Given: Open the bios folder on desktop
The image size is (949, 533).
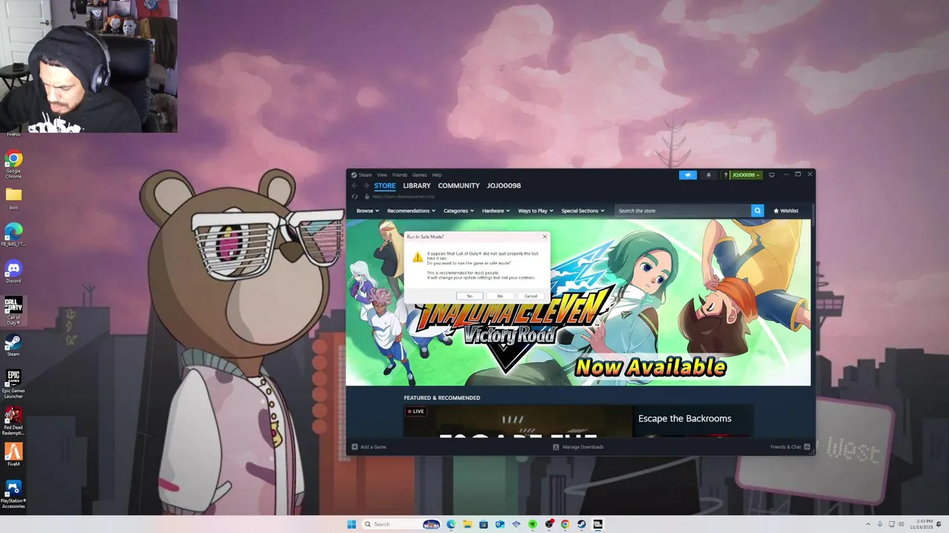Looking at the screenshot, I should [x=13, y=200].
